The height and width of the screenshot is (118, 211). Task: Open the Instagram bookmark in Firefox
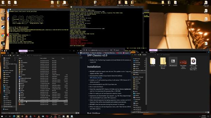click(x=126, y=53)
